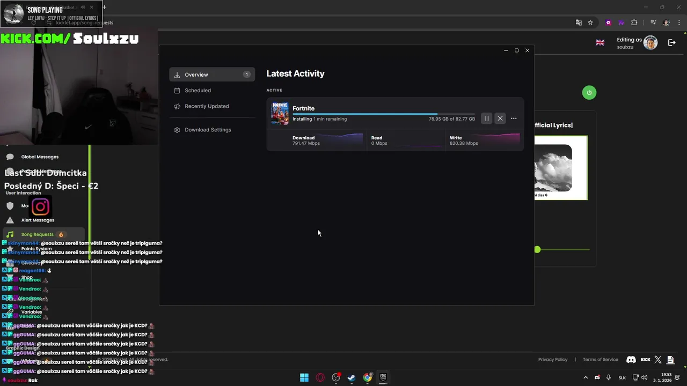Cancel the Fortnite download with the X

(x=500, y=118)
